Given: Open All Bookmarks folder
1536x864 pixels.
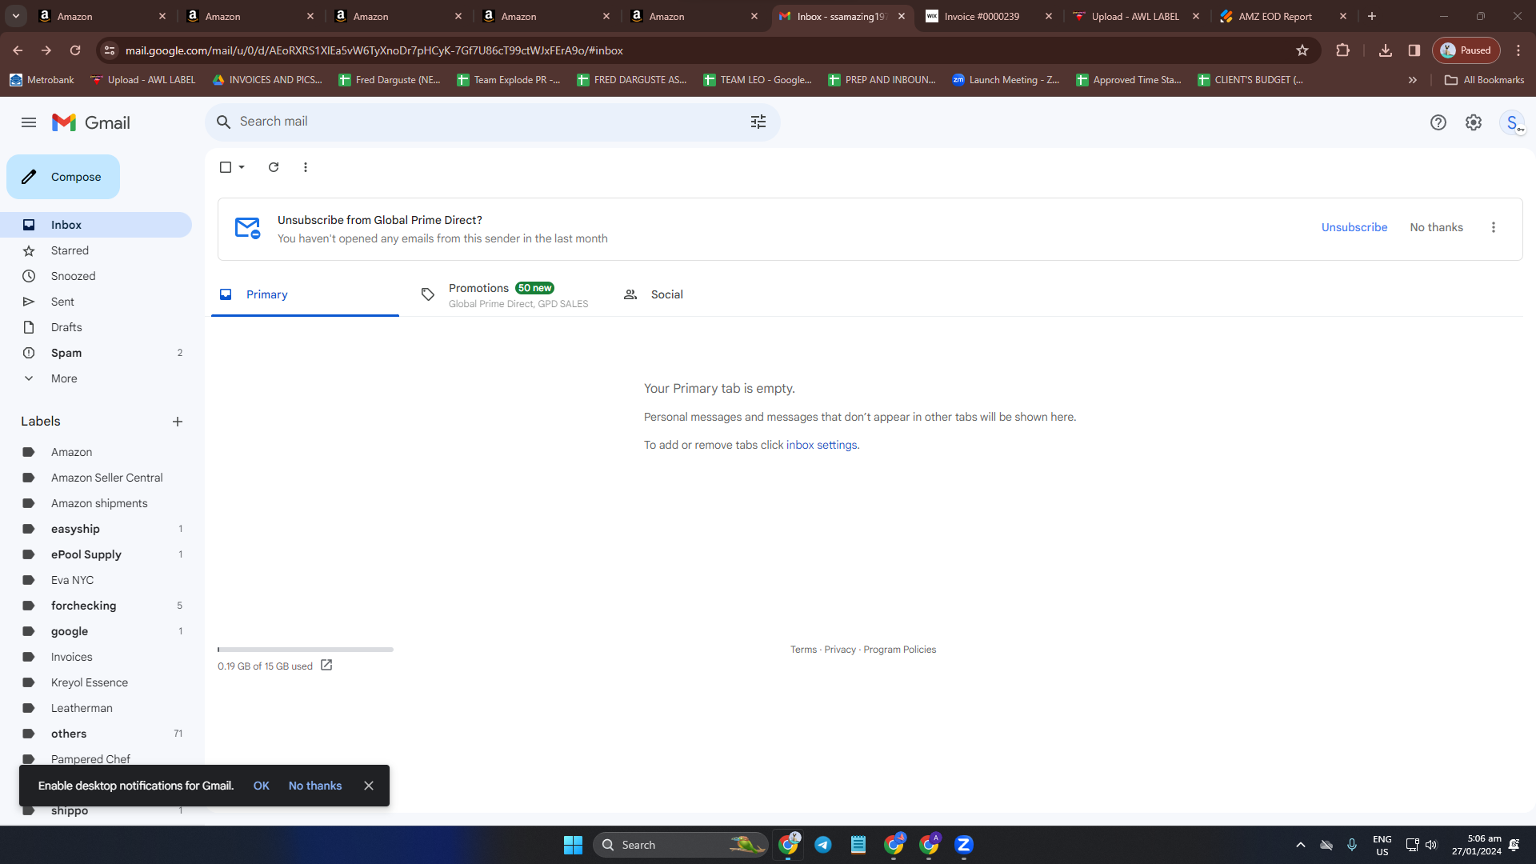Looking at the screenshot, I should 1484,80.
